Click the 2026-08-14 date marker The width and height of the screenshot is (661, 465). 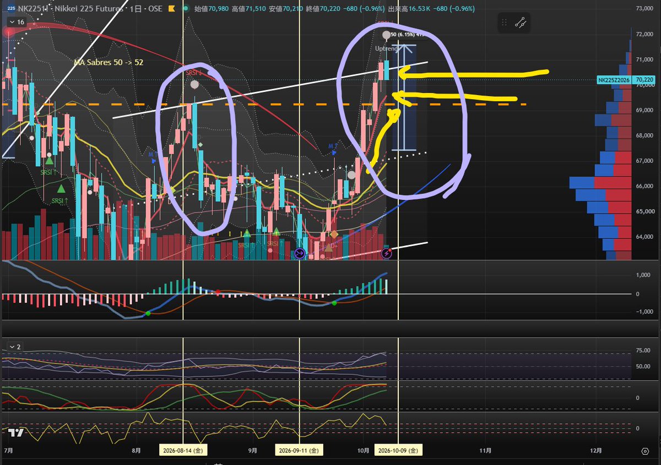click(183, 450)
